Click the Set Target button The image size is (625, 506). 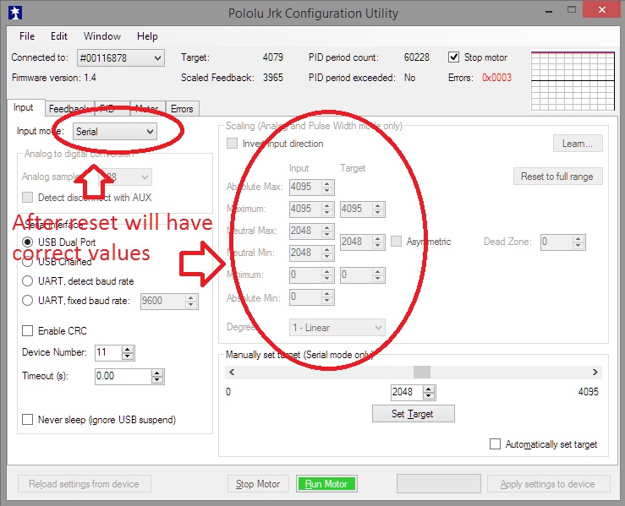(x=413, y=414)
